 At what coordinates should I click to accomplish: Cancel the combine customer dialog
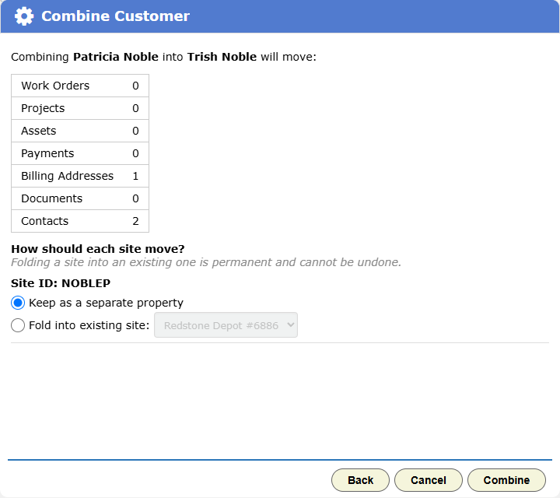pos(429,480)
